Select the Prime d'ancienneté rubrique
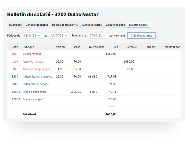Image resolution: width=189 pixels, height=144 pixels. 35,92
